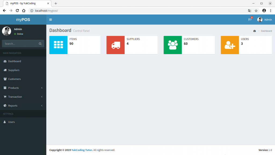Open the Admin user dropdown in the header
The width and height of the screenshot is (275, 155).
click(265, 20)
